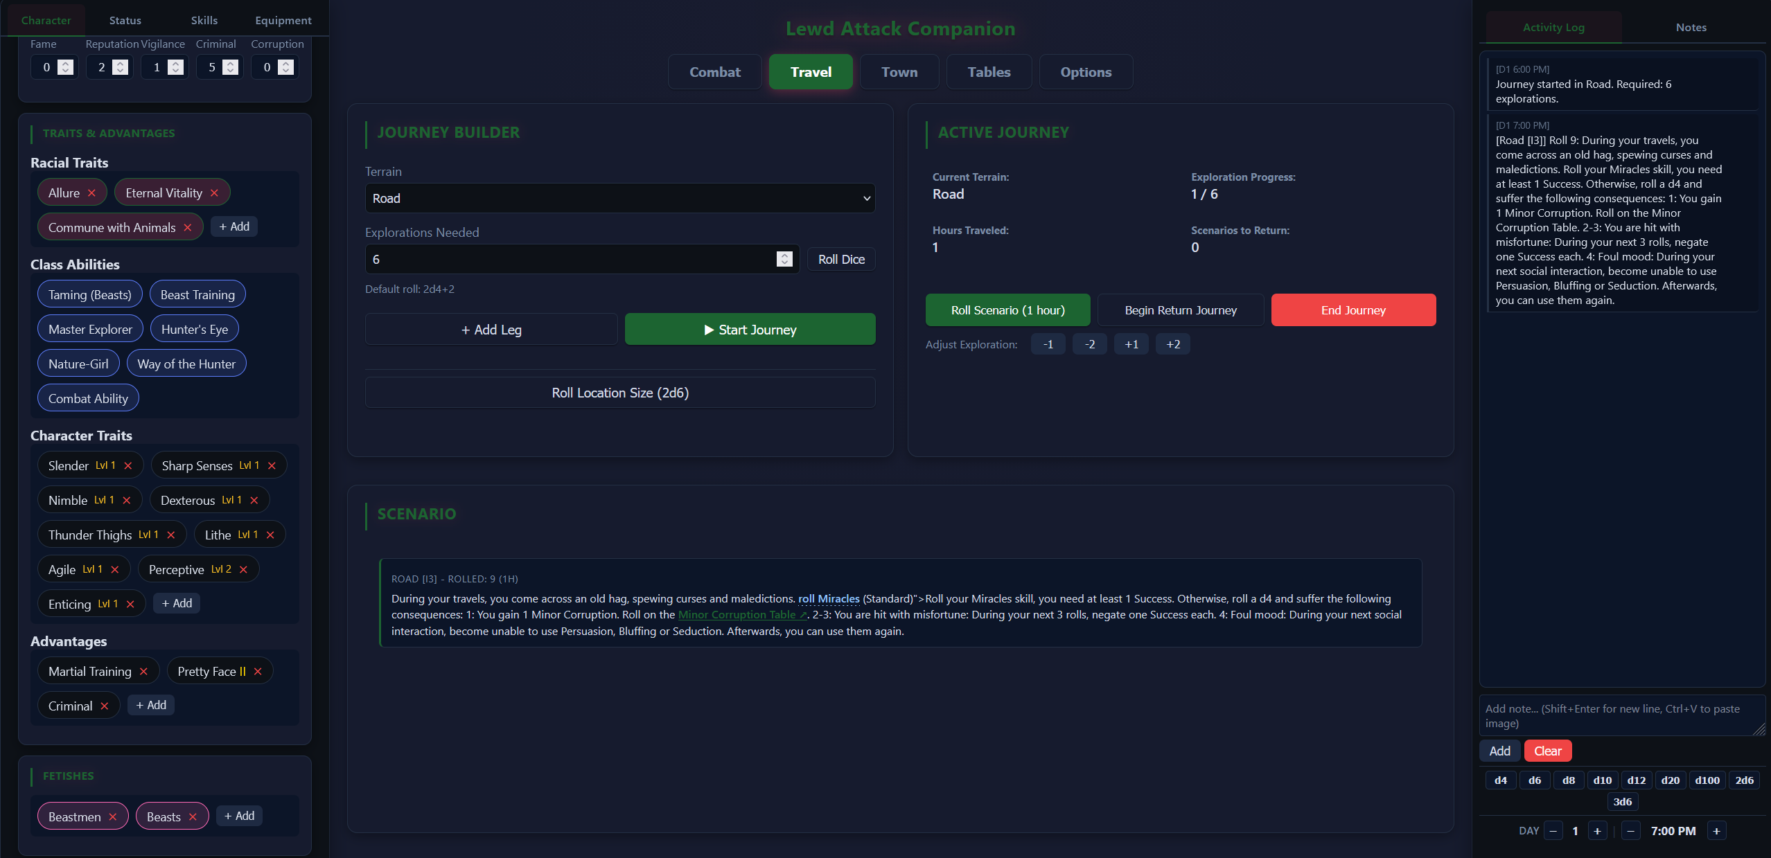
Task: Increase the day counter with plus
Action: coord(1597,831)
